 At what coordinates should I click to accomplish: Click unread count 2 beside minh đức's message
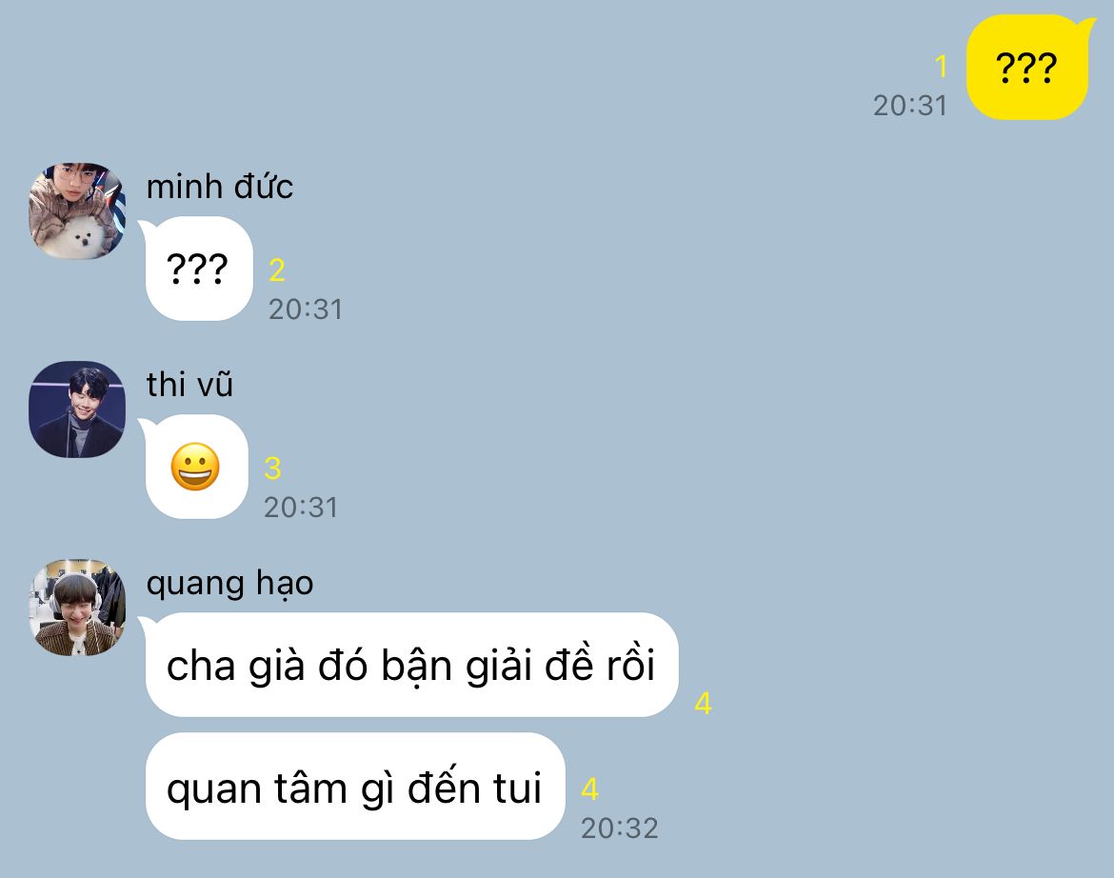[x=277, y=270]
